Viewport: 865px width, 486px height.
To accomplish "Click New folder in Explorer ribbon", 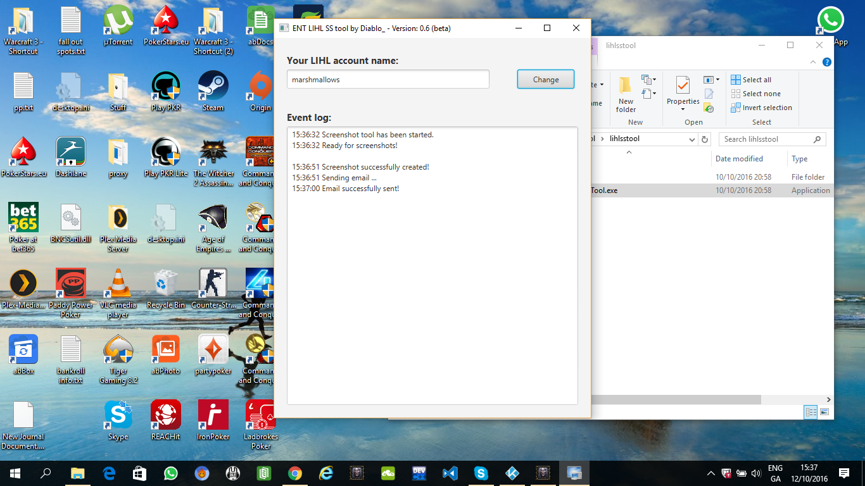I will pyautogui.click(x=626, y=95).
